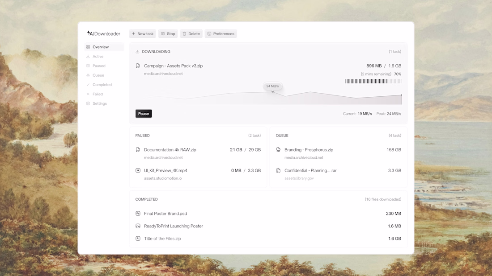Click the 24 MB/s speed graph tooltip
Screen dimensions: 492x276
coord(272,86)
